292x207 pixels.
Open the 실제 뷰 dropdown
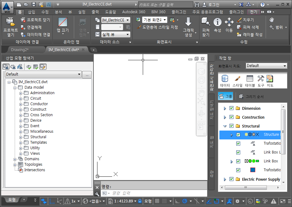pyautogui.click(x=116, y=34)
